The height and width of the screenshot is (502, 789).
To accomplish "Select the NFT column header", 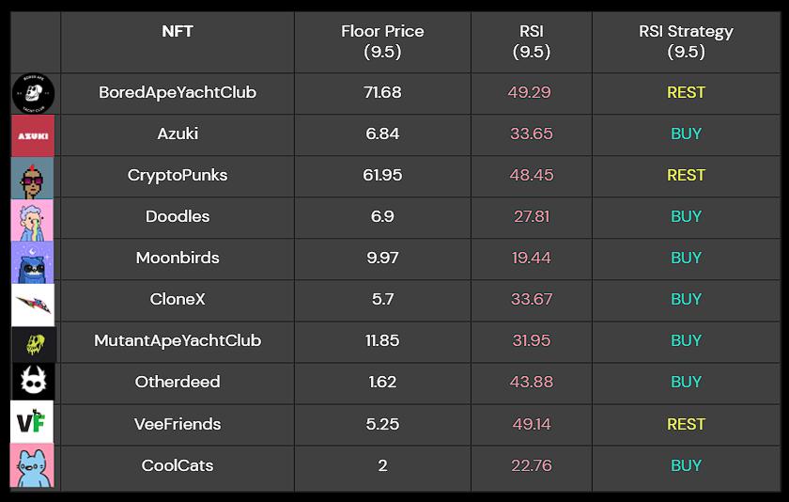I will coord(178,31).
